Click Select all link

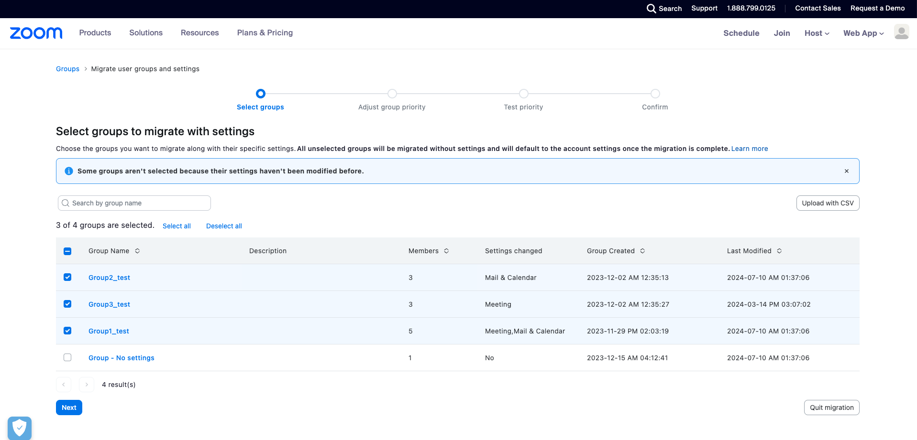[x=177, y=226]
